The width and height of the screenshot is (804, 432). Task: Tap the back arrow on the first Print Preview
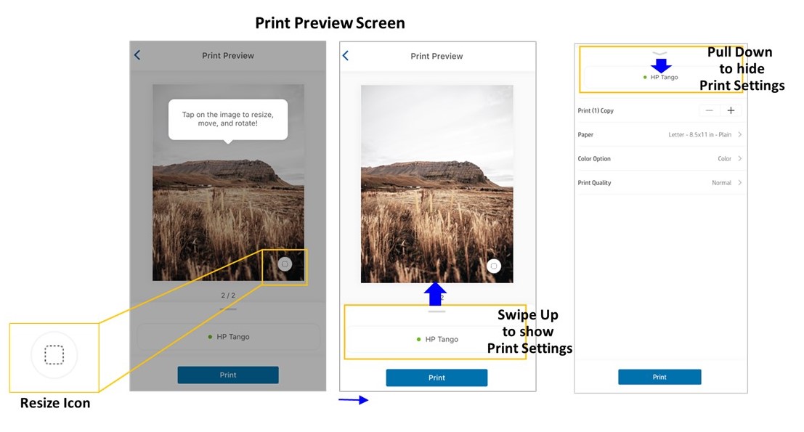tap(137, 55)
